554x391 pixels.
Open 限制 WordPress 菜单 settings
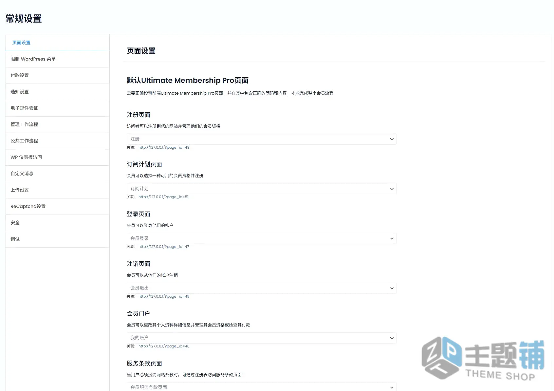(x=57, y=59)
